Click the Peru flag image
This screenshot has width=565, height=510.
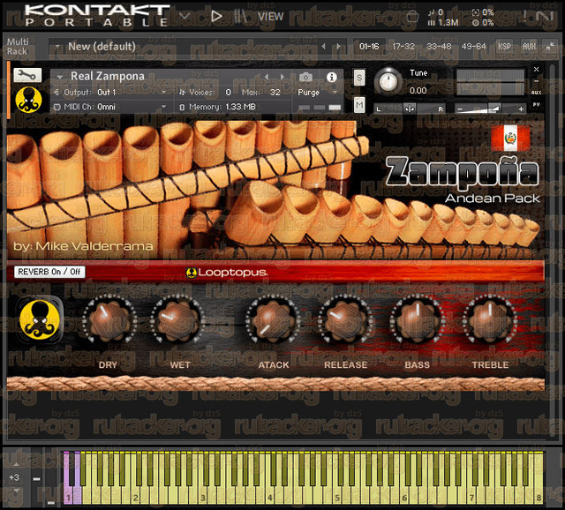(x=510, y=138)
